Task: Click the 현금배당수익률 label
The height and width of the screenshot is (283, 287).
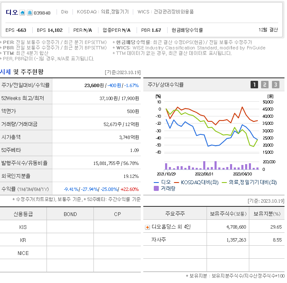Action: (187, 30)
